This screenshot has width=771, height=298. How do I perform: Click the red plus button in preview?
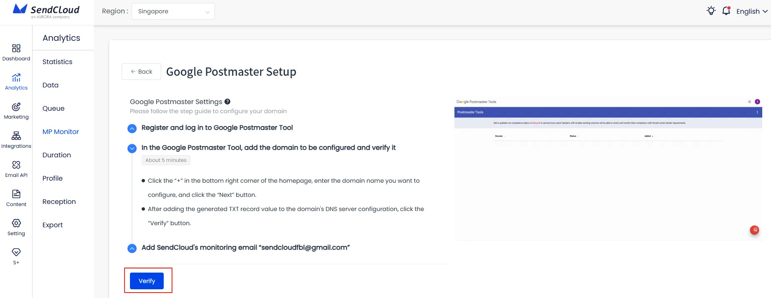[754, 230]
